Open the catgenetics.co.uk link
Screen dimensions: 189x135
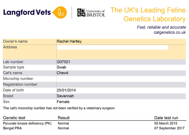click(170, 32)
